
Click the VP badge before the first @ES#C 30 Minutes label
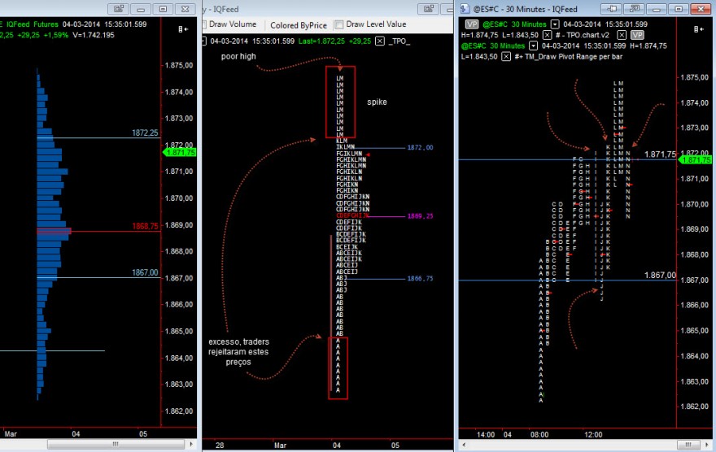[472, 24]
